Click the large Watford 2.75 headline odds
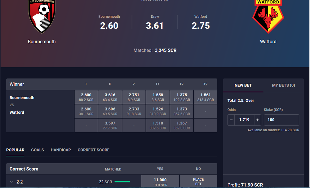Image resolution: width=310 pixels, height=188 pixels. coord(201,26)
